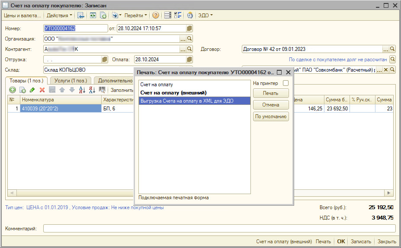Add new row with green plus icon
The width and height of the screenshot is (401, 248).
13,90
